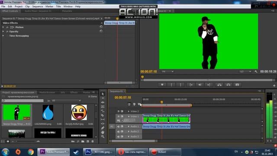
Task: Click Mark In button in Program Monitor
Action: (x=171, y=85)
